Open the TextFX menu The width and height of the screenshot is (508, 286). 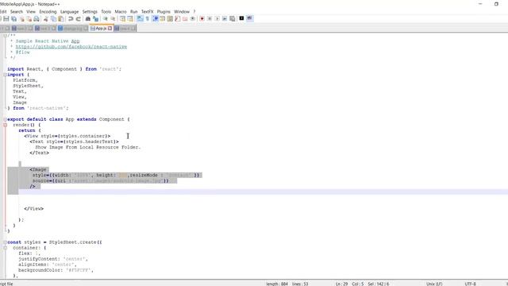[147, 11]
